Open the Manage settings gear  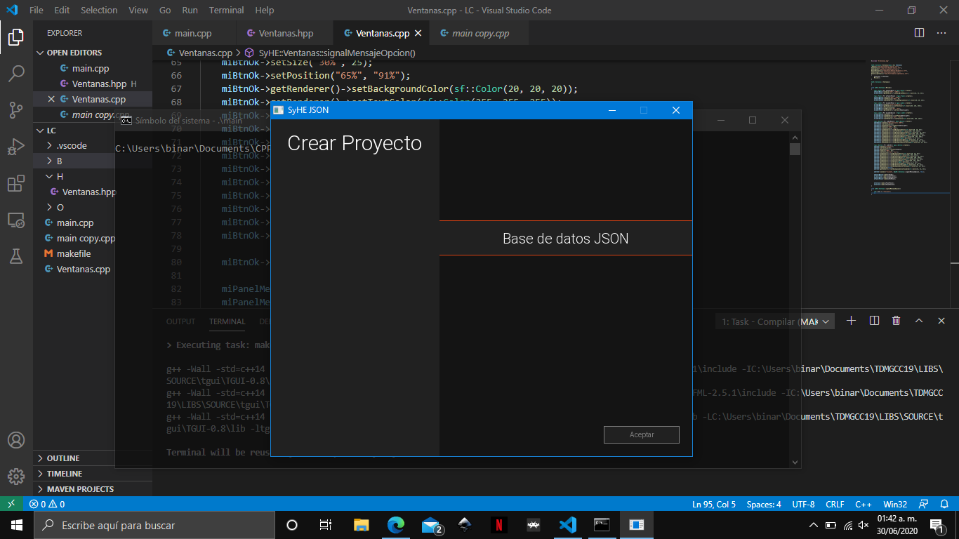pos(16,476)
